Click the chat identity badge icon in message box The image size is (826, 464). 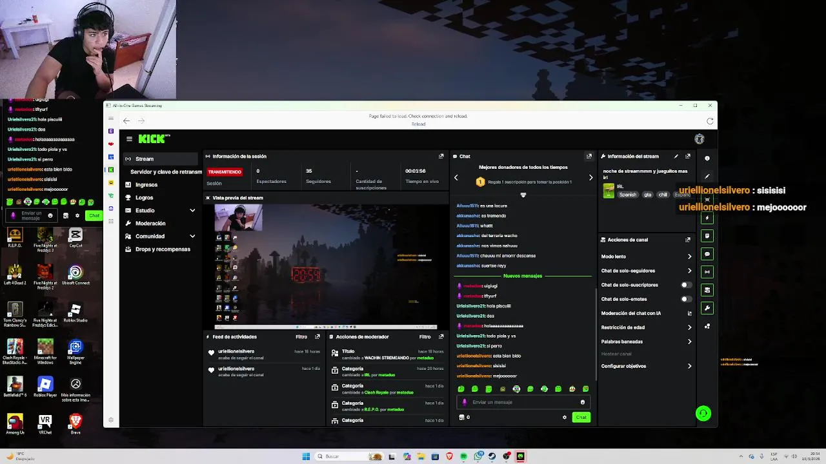coord(465,402)
